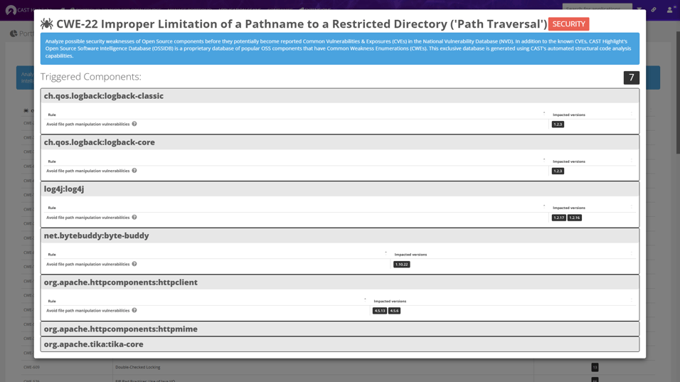680x382 pixels.
Task: Collapse the org.apache.httpcomponents:httpclient header
Action: (x=121, y=282)
